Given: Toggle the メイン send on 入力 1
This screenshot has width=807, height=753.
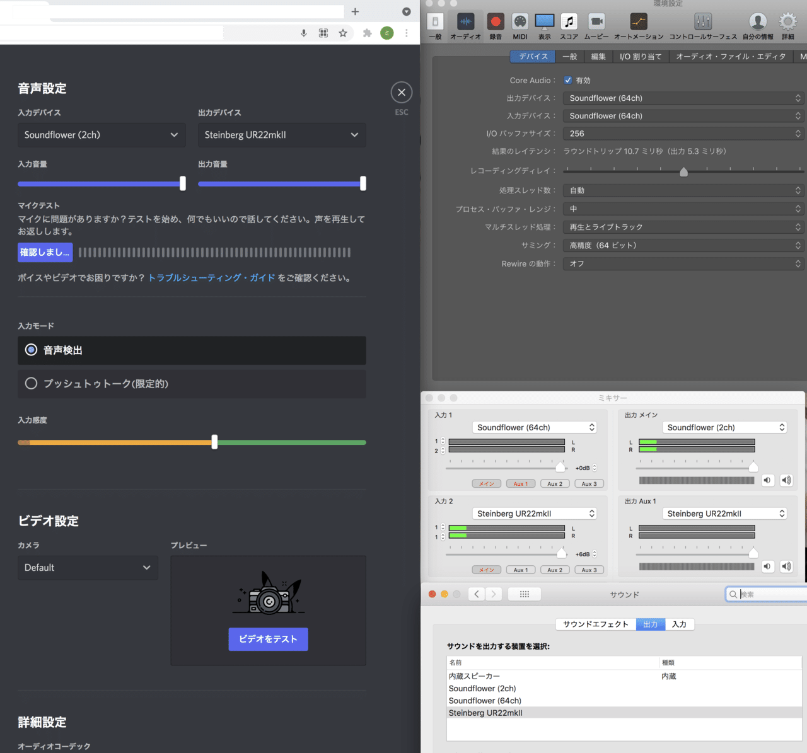Looking at the screenshot, I should [x=487, y=484].
